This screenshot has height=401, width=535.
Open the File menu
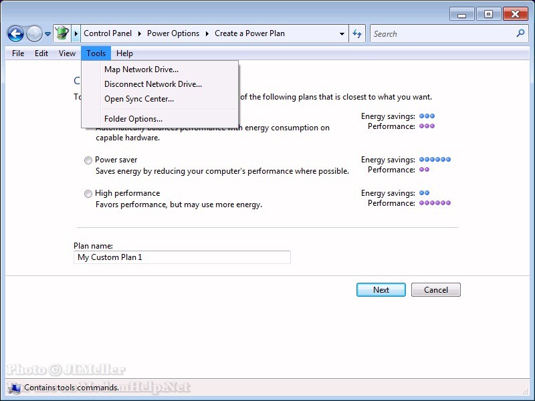[18, 53]
